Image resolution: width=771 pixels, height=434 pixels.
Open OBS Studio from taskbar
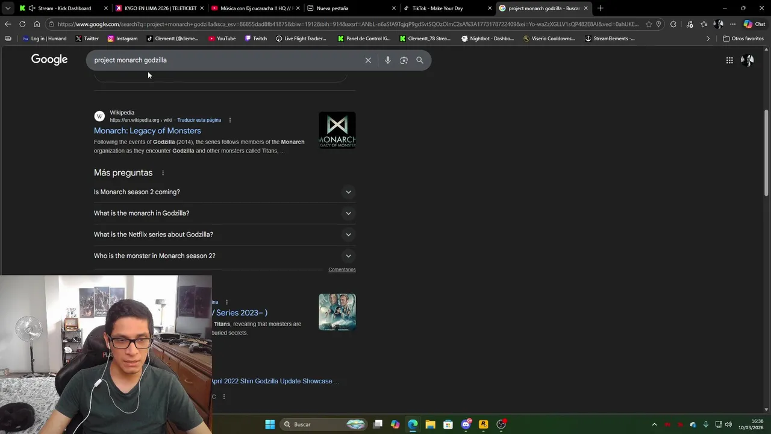point(501,424)
